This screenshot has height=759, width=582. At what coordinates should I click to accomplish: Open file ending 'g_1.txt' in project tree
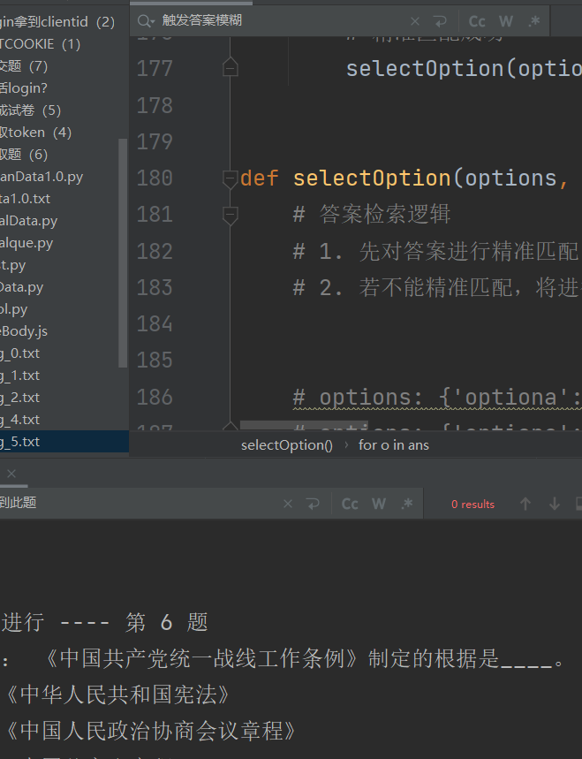19,376
